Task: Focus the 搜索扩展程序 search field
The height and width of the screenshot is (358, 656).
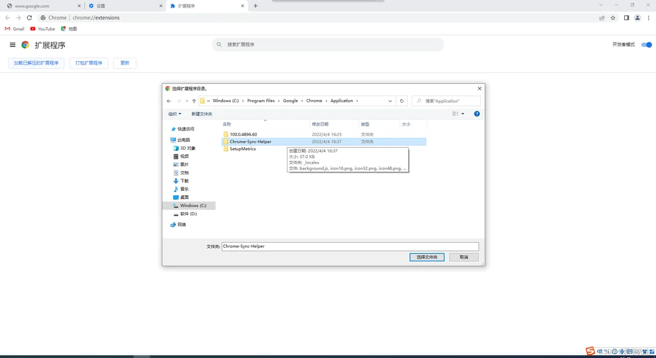Action: [328, 44]
